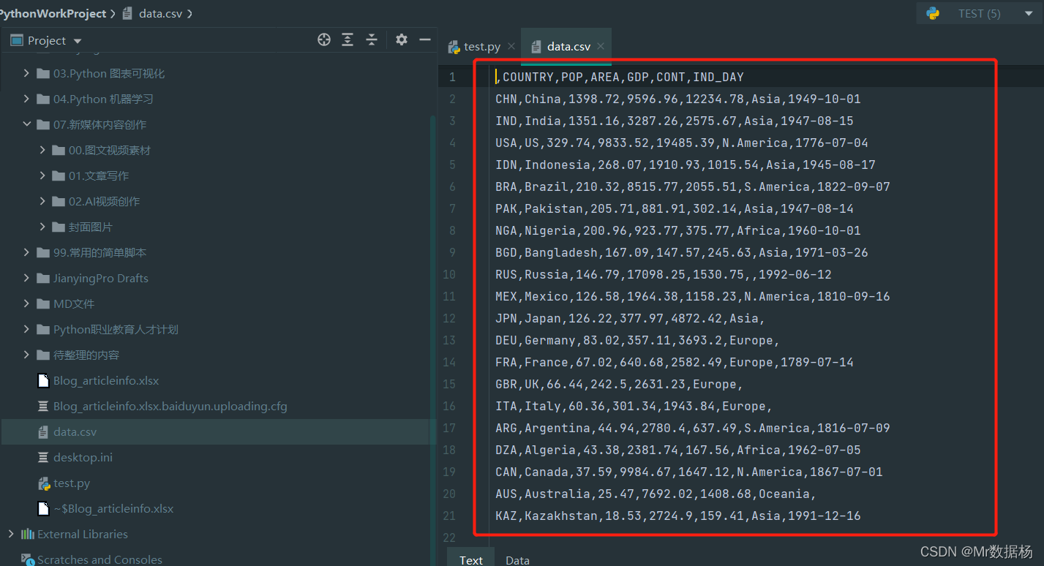This screenshot has width=1044, height=566.
Task: Select Blog_articleinfo.xlsx file in tree
Action: (106, 380)
